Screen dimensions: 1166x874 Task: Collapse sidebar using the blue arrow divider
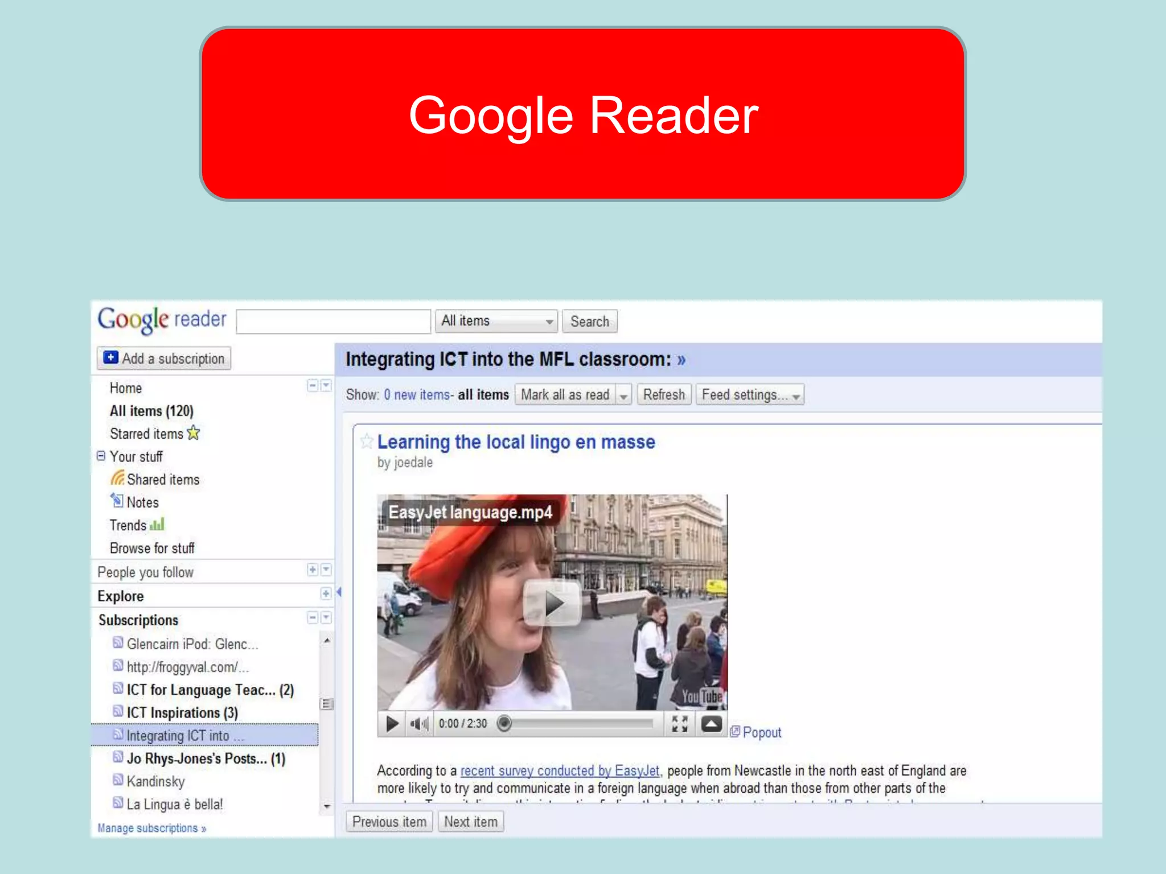coord(339,592)
